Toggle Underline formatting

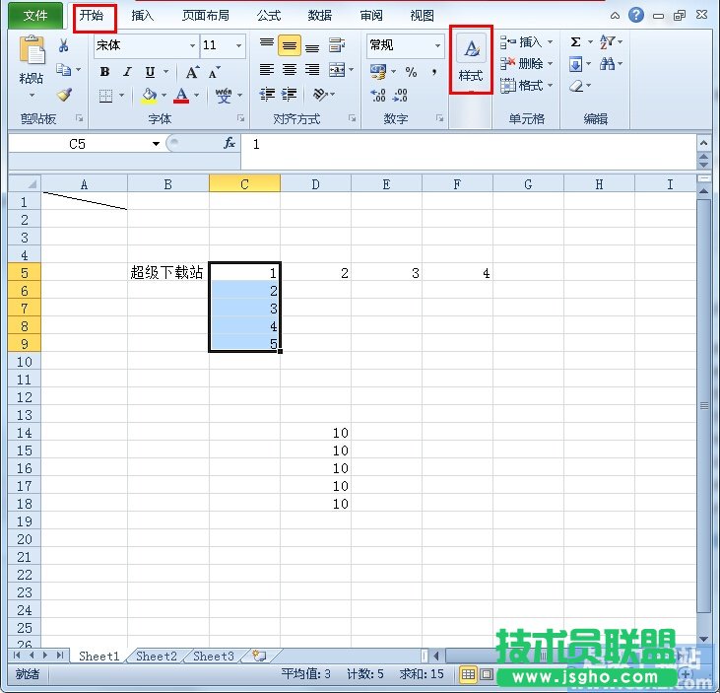tap(150, 72)
